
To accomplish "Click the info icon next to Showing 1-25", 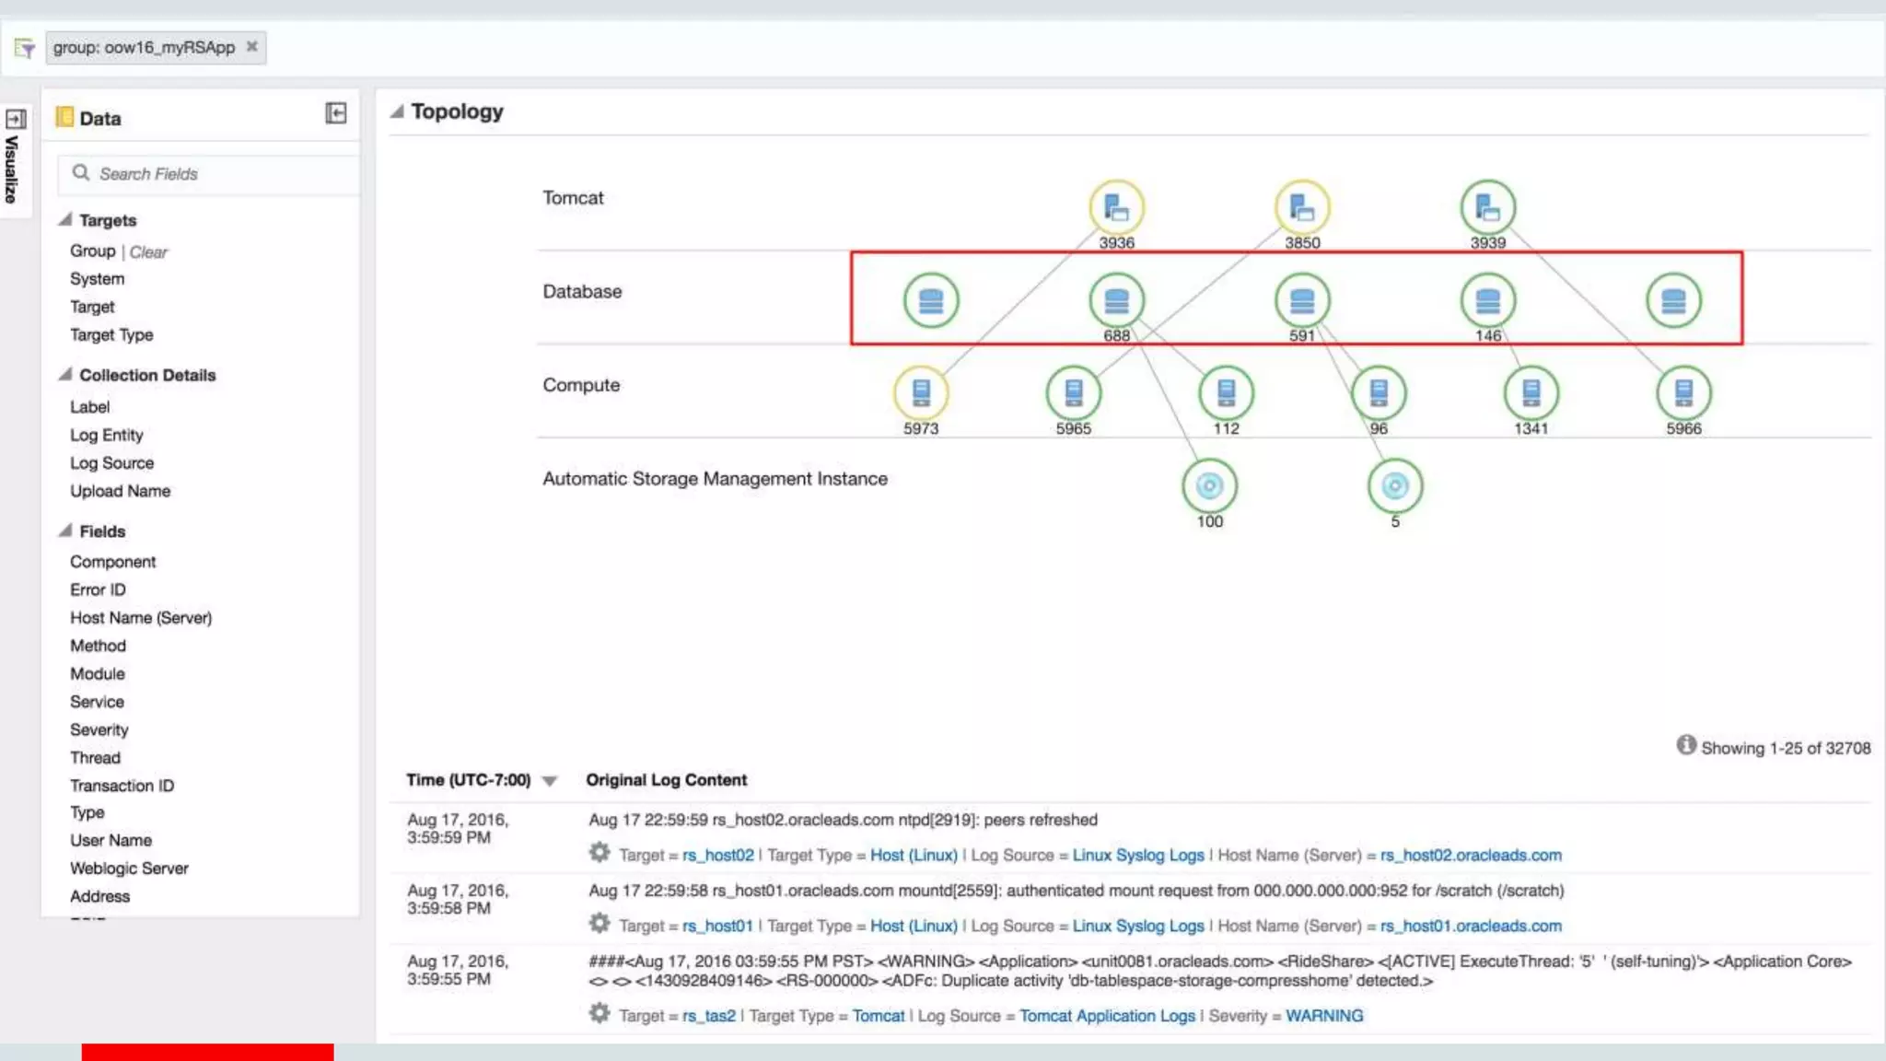I will [x=1685, y=745].
